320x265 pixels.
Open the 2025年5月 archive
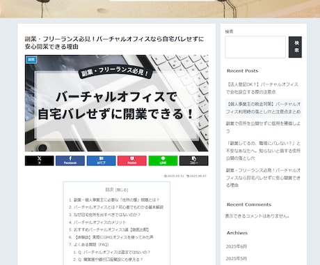coord(237,259)
